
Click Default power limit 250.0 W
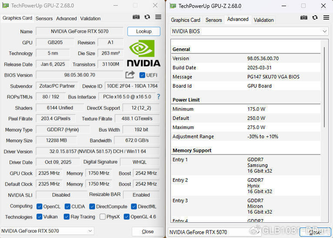pos(256,118)
